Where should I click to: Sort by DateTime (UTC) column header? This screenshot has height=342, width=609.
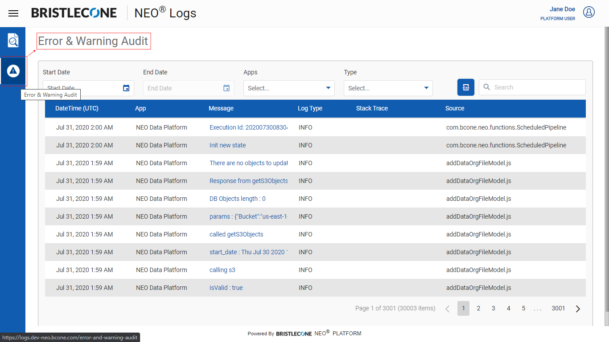tap(77, 108)
